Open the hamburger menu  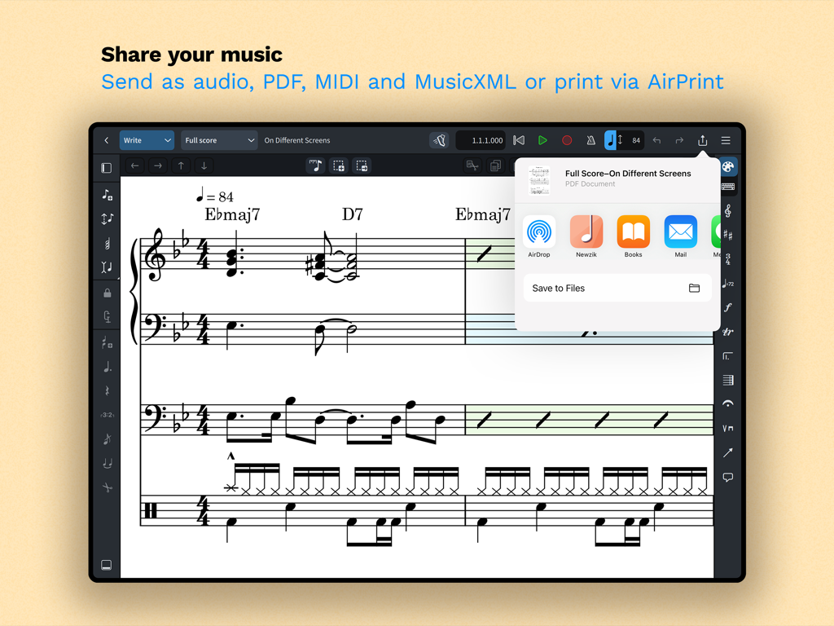pos(726,140)
